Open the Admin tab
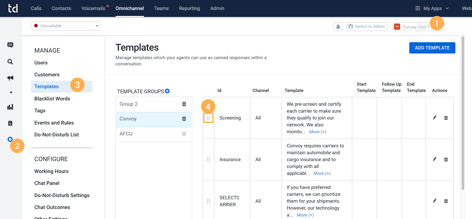 pos(217,8)
